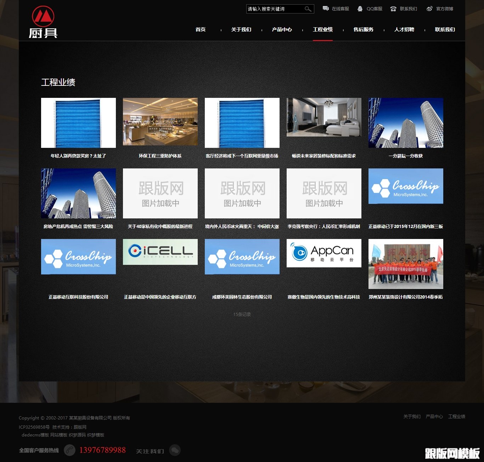Select 售后服务 in the navigation bar

point(364,29)
